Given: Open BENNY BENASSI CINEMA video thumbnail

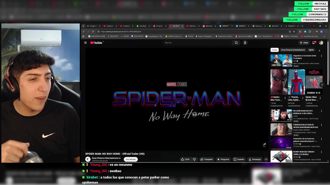Looking at the screenshot, I should click(x=281, y=156).
